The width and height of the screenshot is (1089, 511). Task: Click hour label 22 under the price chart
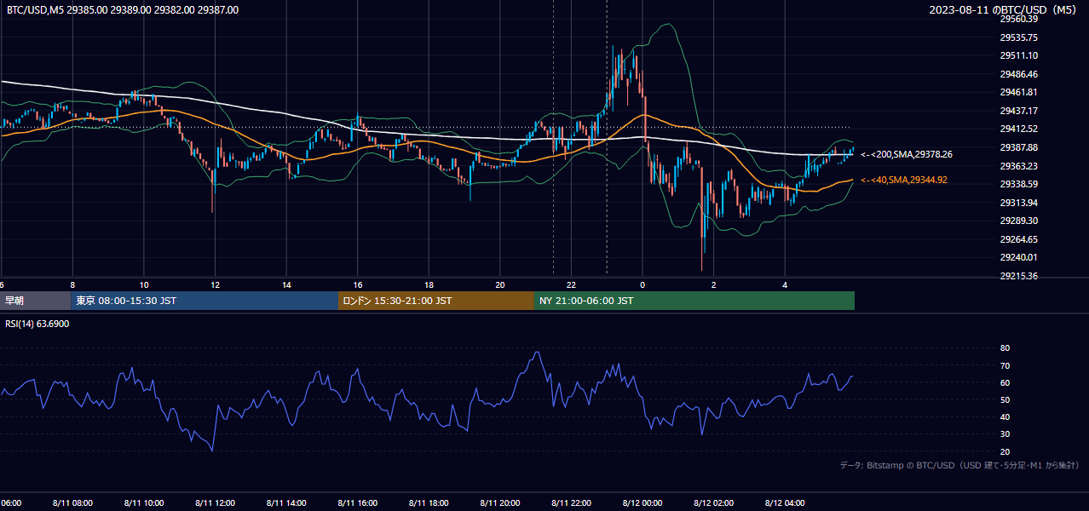pos(572,285)
